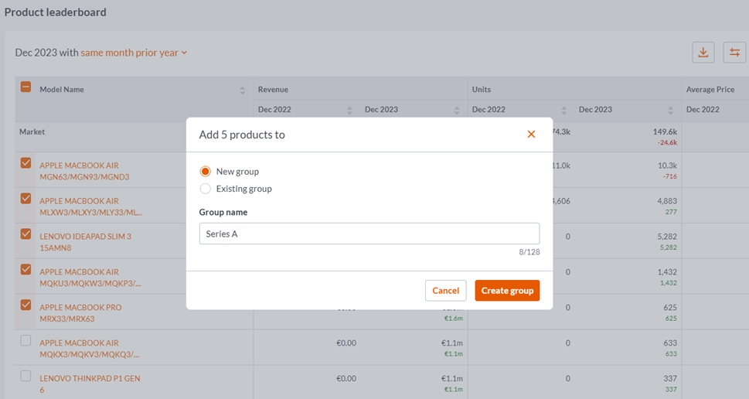Click the 10.3k units value

(x=667, y=165)
